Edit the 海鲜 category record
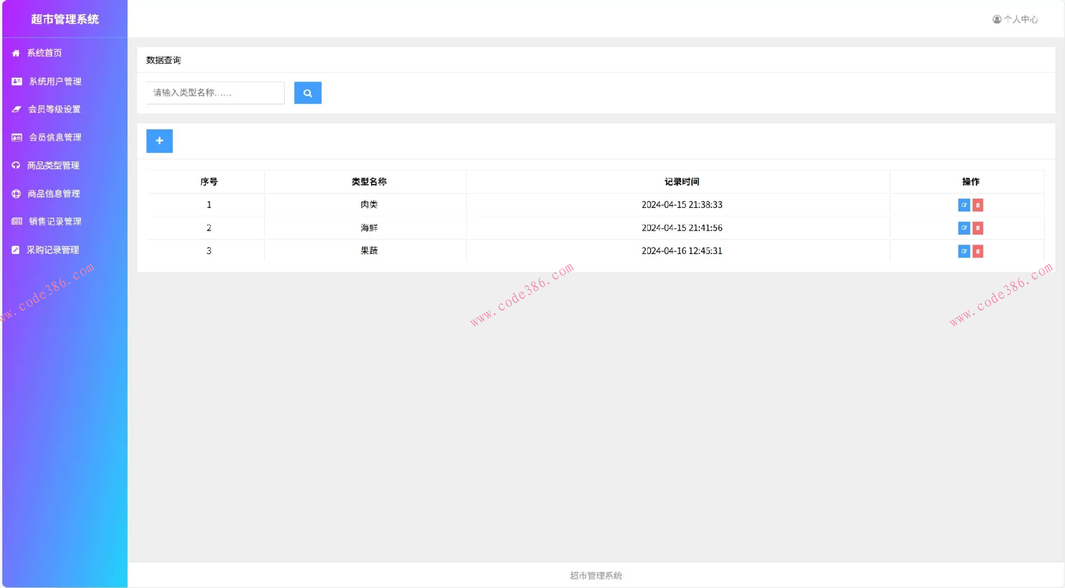The width and height of the screenshot is (1065, 588). click(964, 228)
